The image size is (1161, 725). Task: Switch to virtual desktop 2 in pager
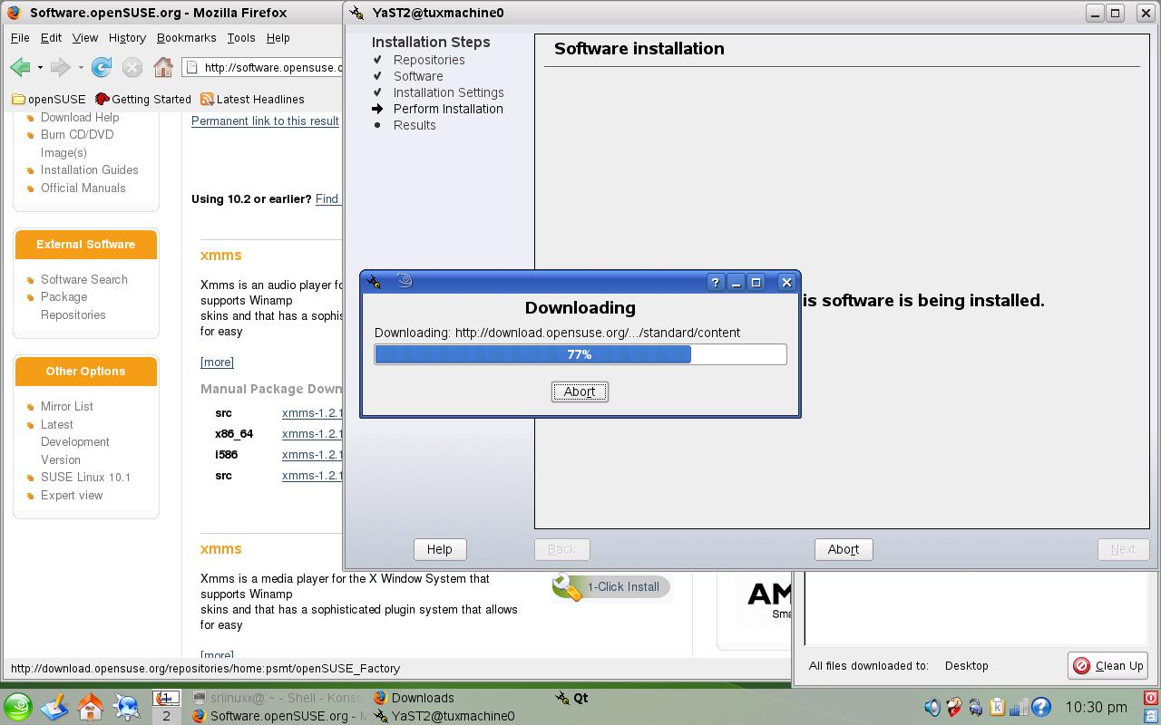(x=166, y=716)
